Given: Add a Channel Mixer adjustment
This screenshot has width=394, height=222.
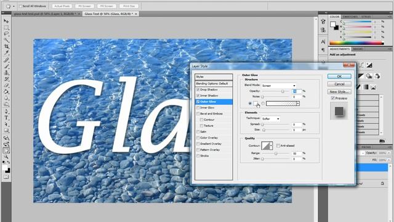Looking at the screenshot, I should pos(377,76).
